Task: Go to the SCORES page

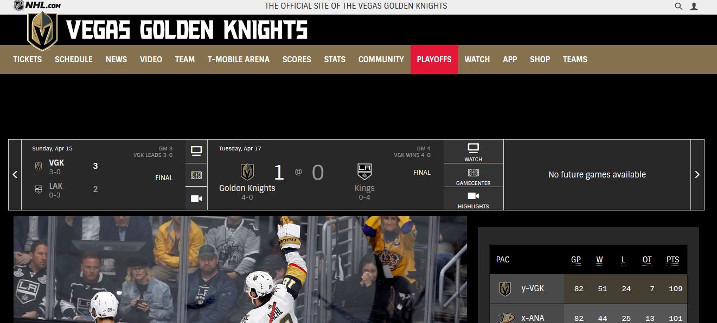Action: click(x=297, y=60)
